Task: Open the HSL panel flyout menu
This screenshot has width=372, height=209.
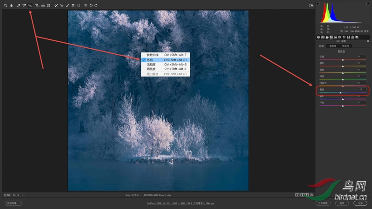Action: [367, 41]
